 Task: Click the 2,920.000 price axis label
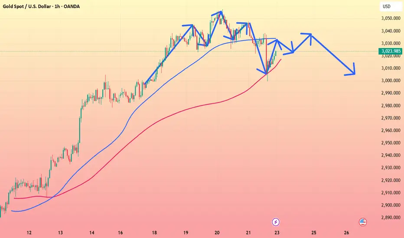click(x=391, y=180)
